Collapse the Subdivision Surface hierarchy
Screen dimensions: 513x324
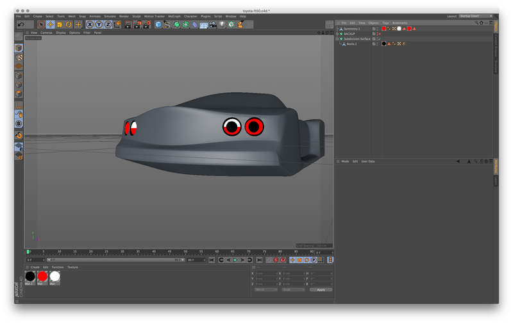(x=337, y=39)
